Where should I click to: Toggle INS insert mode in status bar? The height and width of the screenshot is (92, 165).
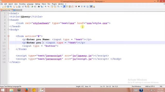click(x=161, y=86)
